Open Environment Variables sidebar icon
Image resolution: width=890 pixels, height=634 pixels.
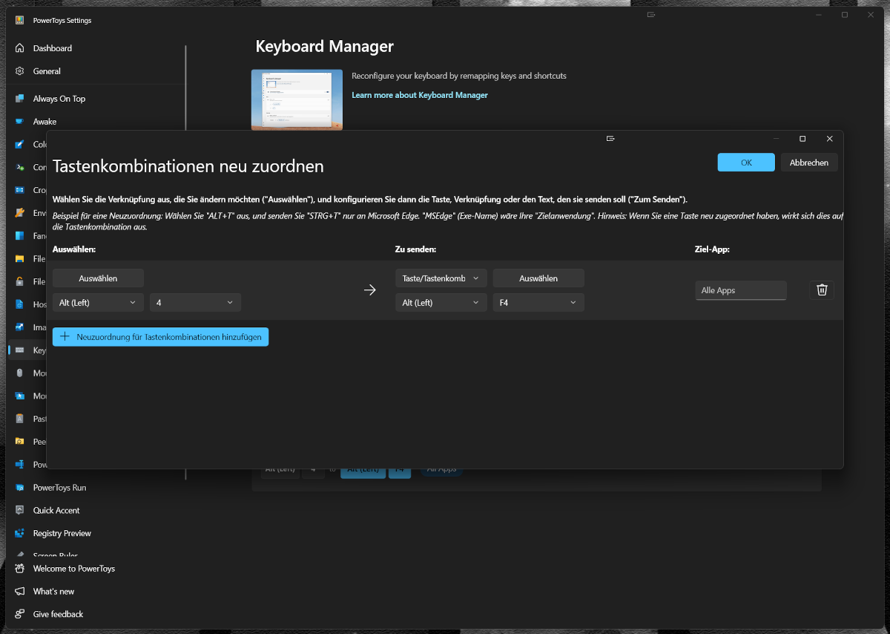click(x=20, y=213)
